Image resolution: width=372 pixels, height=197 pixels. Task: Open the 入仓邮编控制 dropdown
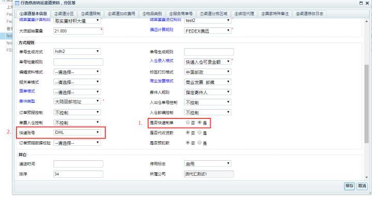point(207,112)
